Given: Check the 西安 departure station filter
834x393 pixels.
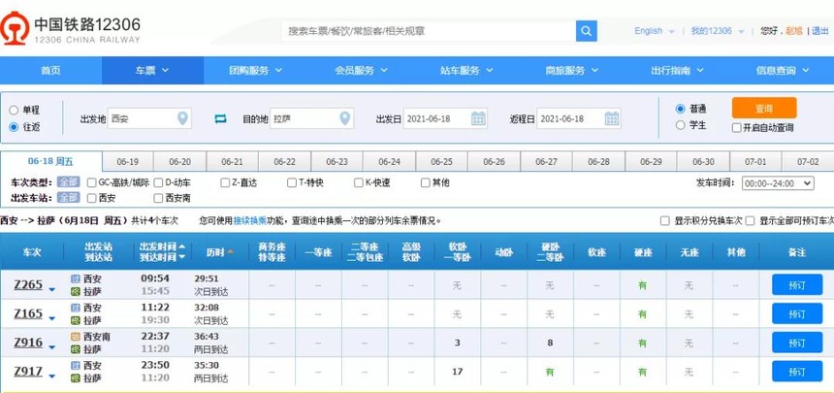Looking at the screenshot, I should click(91, 198).
